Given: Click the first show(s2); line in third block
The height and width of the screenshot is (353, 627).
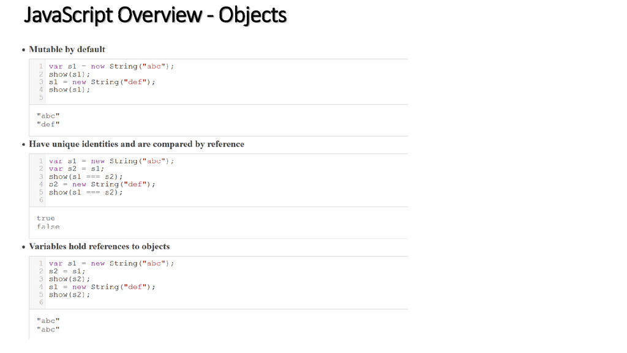Looking at the screenshot, I should tap(70, 279).
